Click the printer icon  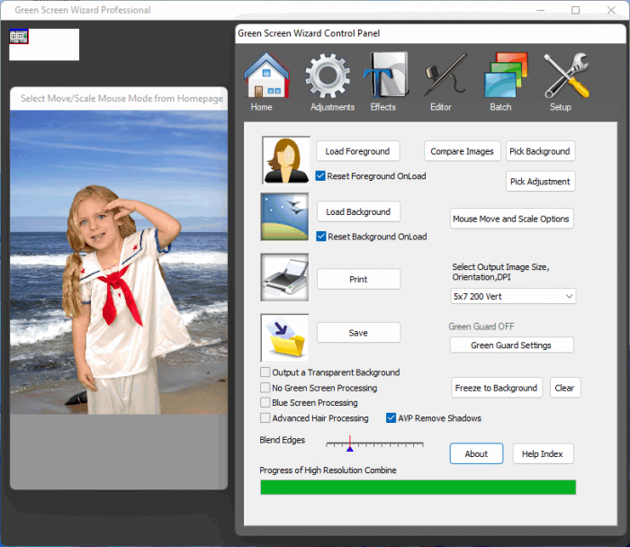click(x=284, y=277)
